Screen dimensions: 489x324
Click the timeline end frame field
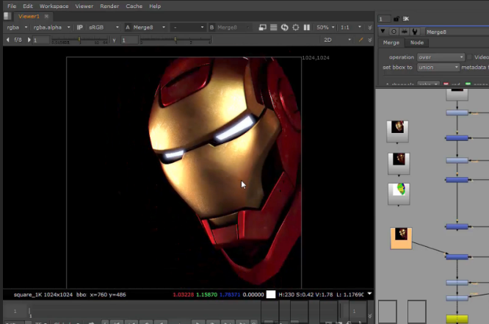click(354, 312)
